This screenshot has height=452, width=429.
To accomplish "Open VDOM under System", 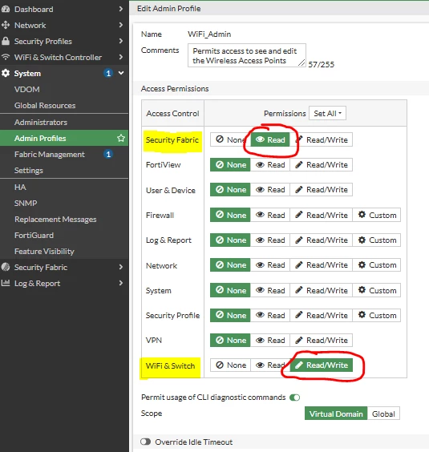I will coord(27,90).
